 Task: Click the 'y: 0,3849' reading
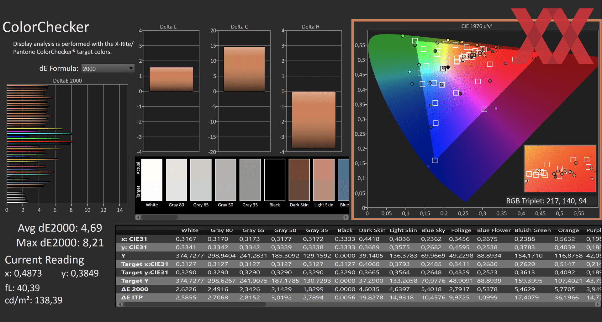80,273
